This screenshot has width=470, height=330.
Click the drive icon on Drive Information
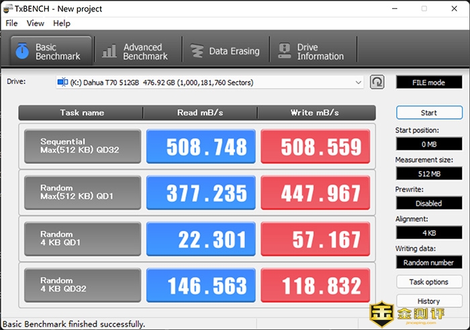click(284, 51)
